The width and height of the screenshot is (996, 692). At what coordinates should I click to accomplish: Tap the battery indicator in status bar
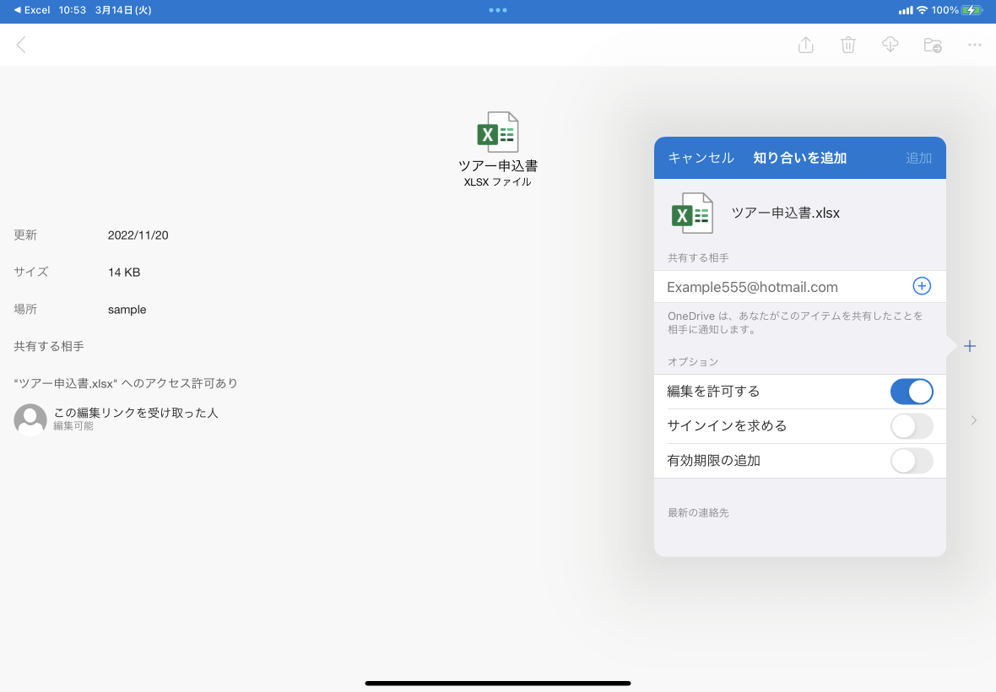pos(972,10)
